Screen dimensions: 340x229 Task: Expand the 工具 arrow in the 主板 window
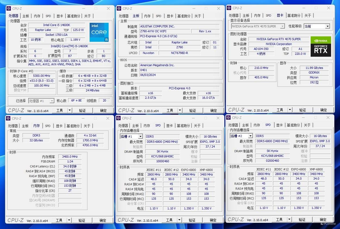[180, 110]
